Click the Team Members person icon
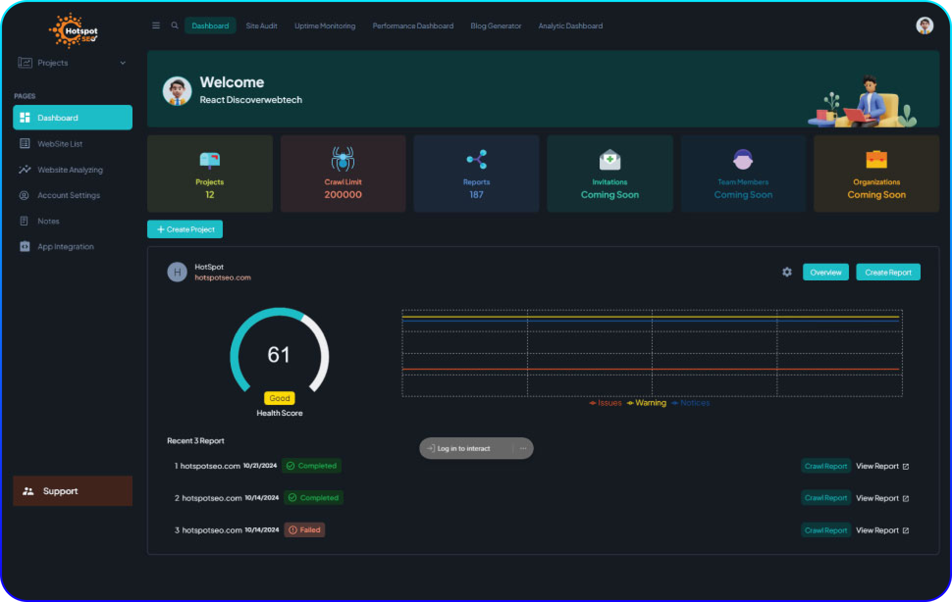The image size is (952, 602). pos(743,159)
